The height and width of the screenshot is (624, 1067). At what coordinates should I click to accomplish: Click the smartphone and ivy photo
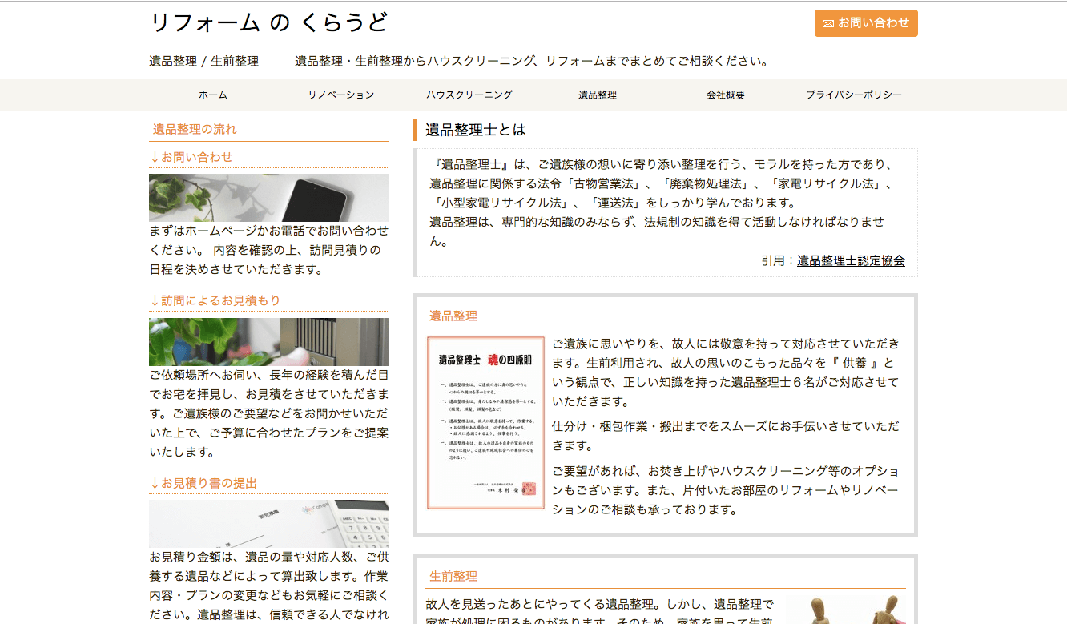pos(269,198)
